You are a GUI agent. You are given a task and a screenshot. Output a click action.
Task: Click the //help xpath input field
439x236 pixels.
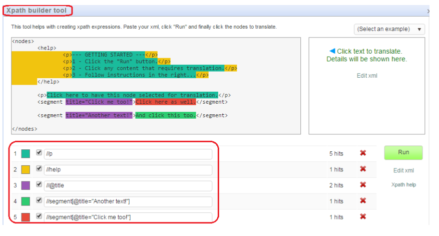(x=128, y=170)
